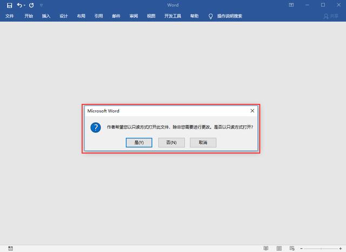
Task: Open the 设计 (Design) tab
Action: tap(64, 16)
